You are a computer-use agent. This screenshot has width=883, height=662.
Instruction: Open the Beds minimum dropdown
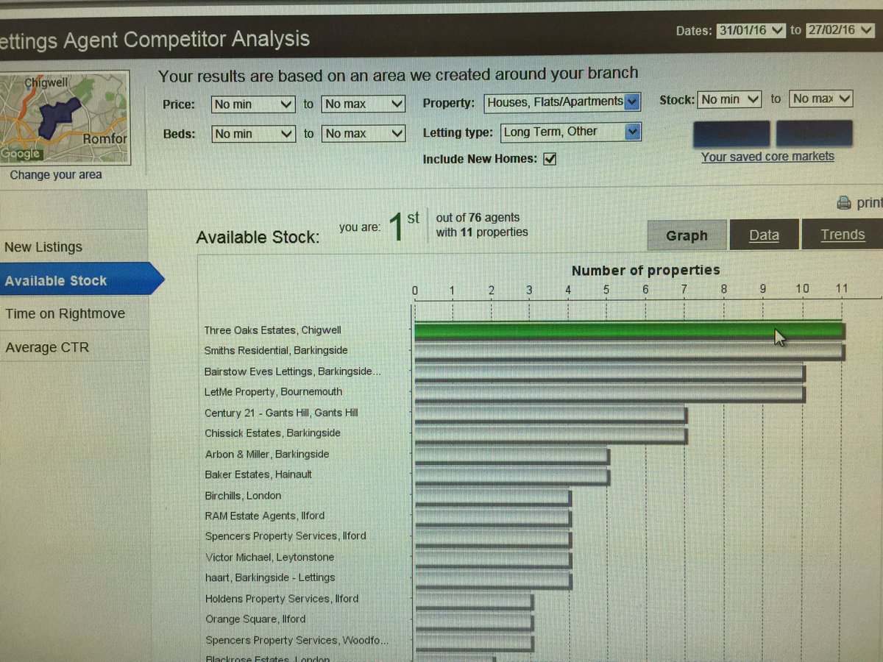253,134
